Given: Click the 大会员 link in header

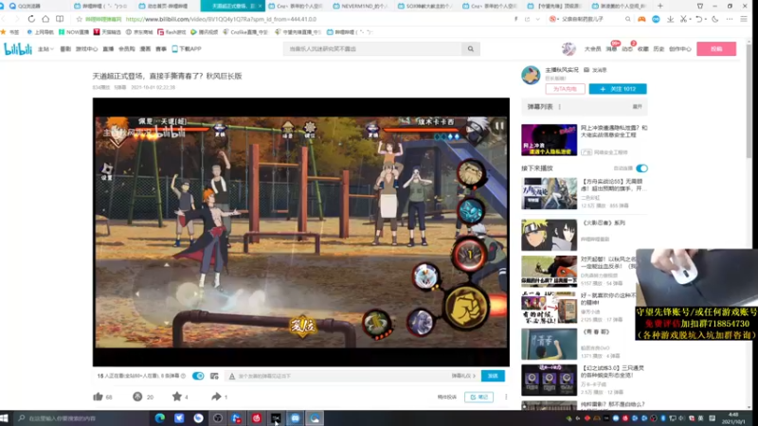Looking at the screenshot, I should (593, 49).
